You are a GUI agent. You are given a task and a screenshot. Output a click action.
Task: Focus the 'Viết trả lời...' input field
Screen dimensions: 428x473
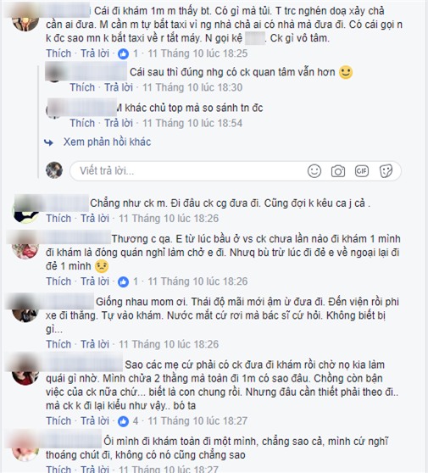(236, 171)
